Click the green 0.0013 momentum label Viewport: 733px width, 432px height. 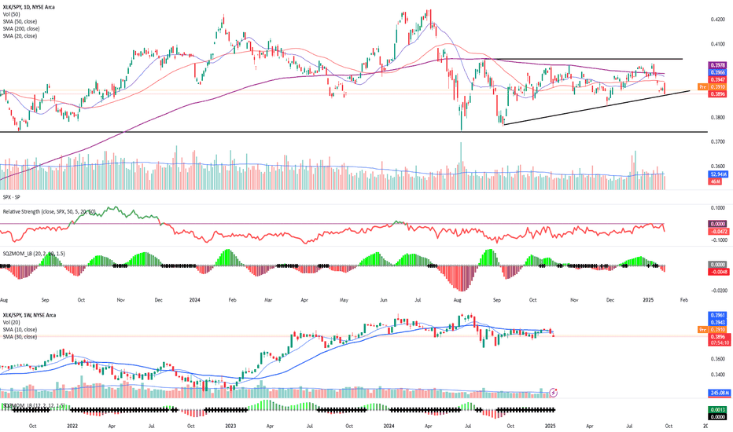coord(718,409)
